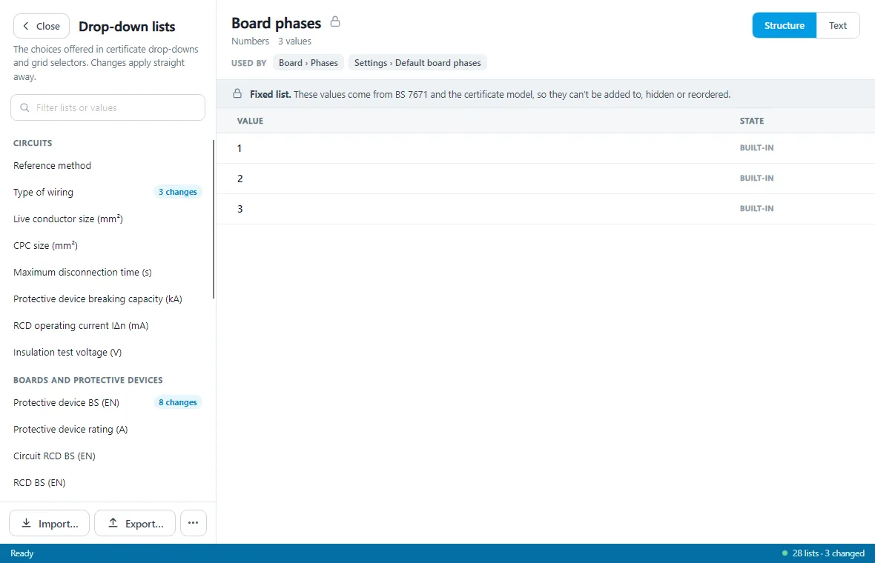The width and height of the screenshot is (875, 563).
Task: Open the Board › Phases usage chip
Action: click(308, 63)
